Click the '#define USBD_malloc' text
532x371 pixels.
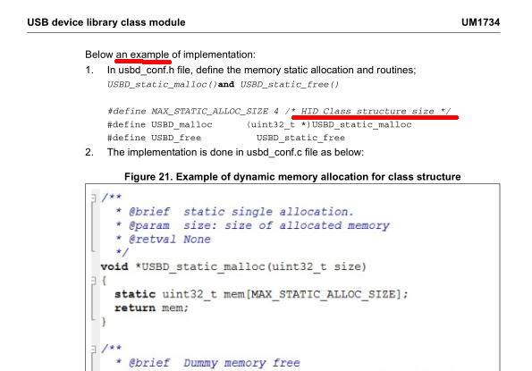click(x=160, y=125)
